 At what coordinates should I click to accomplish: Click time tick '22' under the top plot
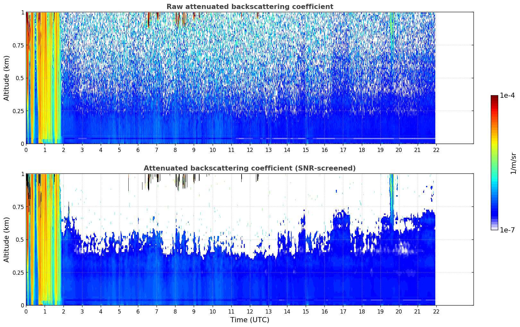click(436, 150)
